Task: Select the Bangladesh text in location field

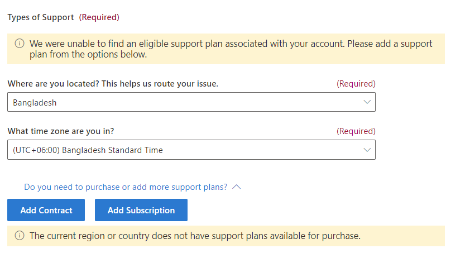Action: (35, 103)
